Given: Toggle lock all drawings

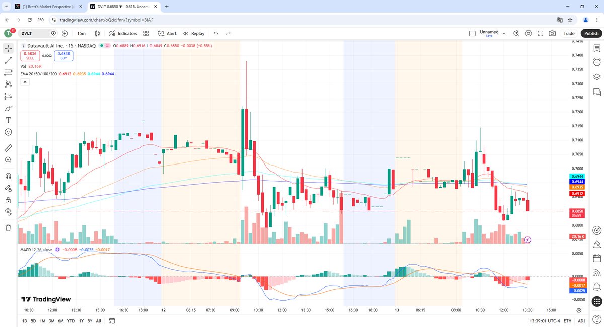Looking at the screenshot, I should coord(8,200).
